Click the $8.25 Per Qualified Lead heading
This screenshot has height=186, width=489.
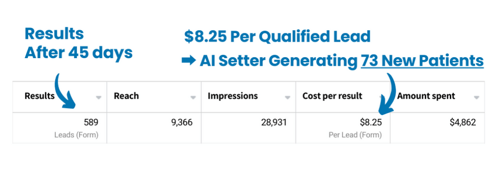(277, 37)
